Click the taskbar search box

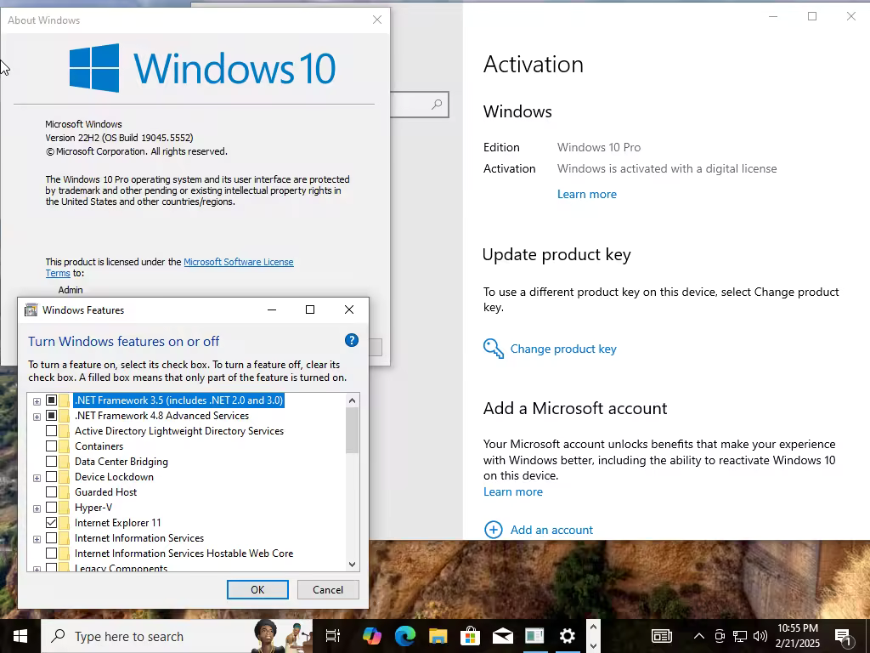(177, 636)
